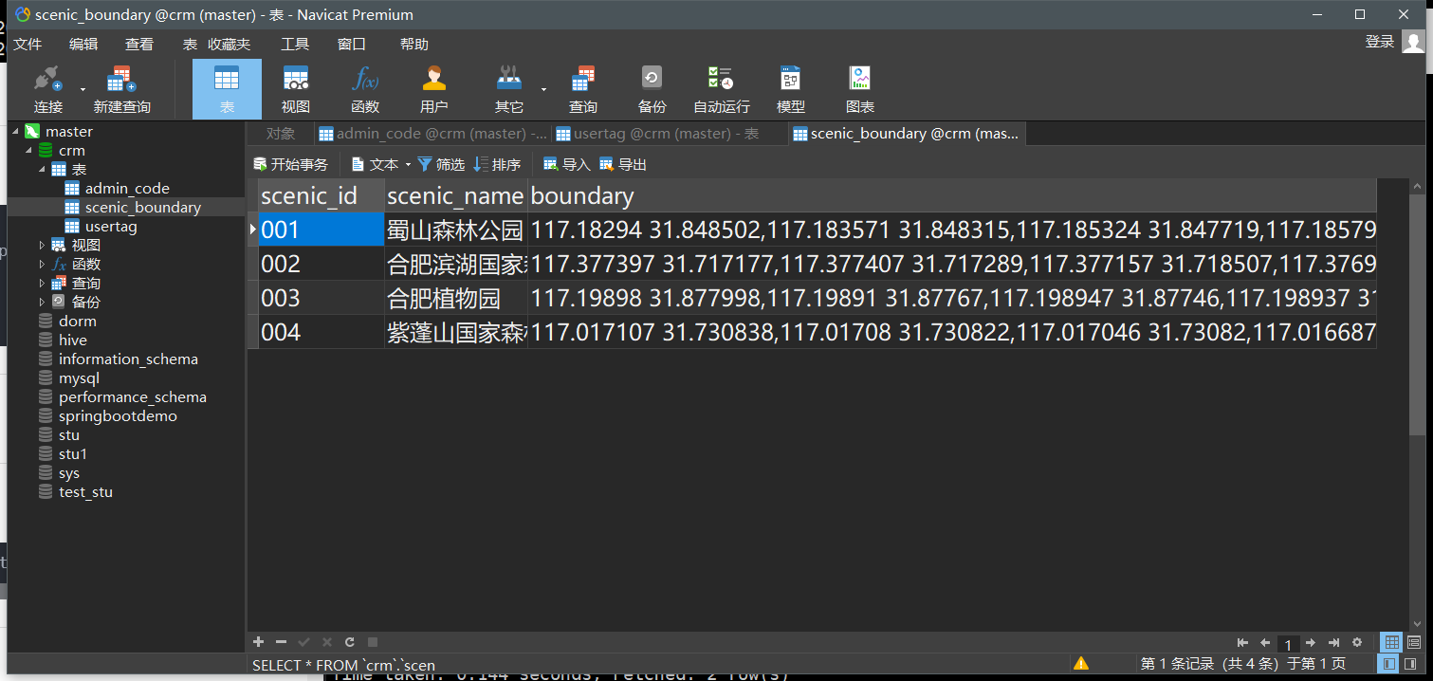Open the 文本 dropdown arrow
This screenshot has width=1433, height=681.
(408, 165)
